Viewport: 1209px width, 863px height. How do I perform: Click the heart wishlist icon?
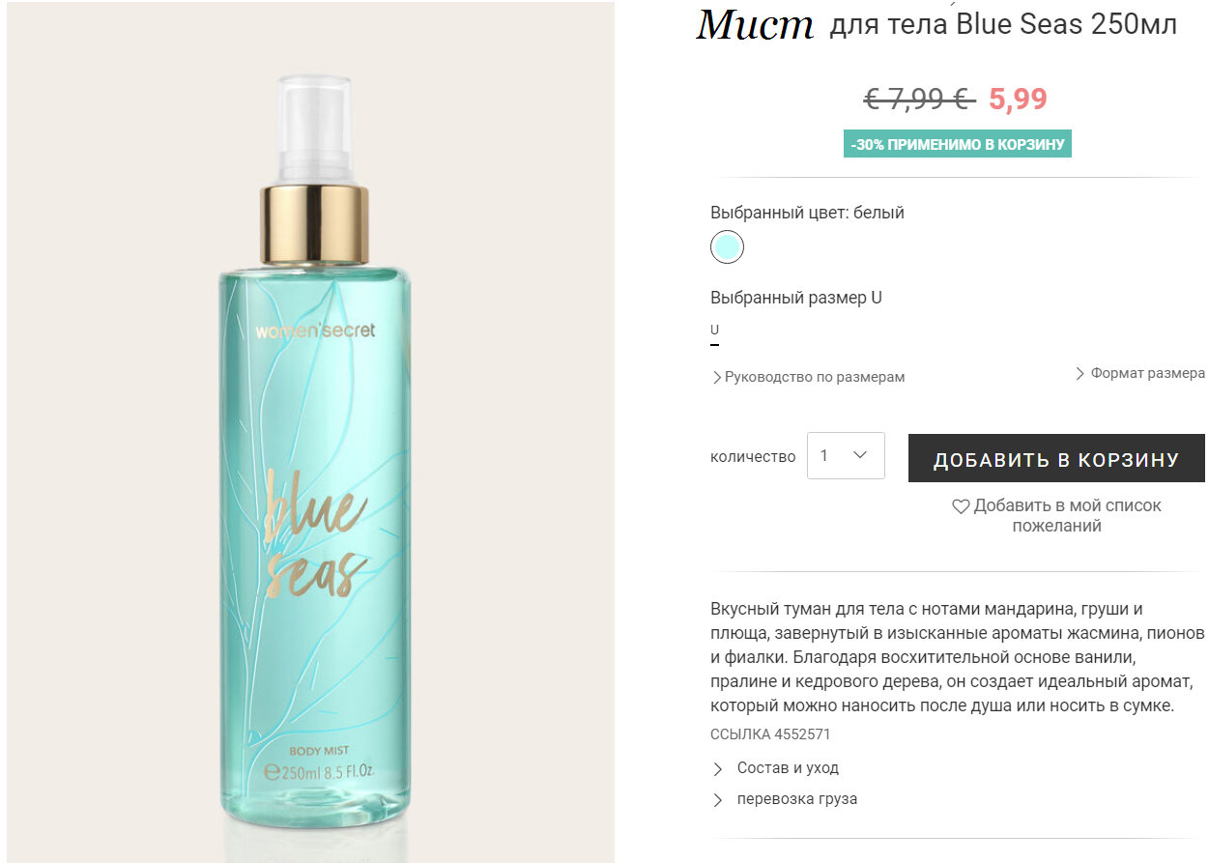click(961, 506)
